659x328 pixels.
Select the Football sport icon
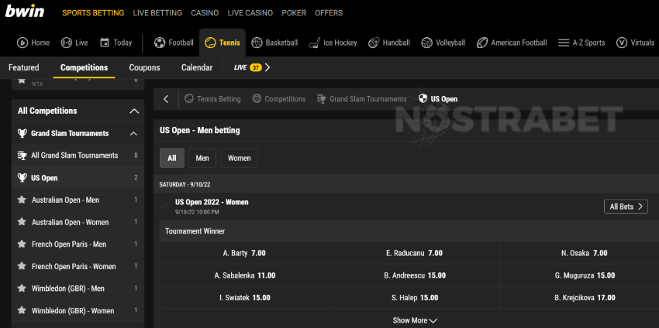pos(160,43)
